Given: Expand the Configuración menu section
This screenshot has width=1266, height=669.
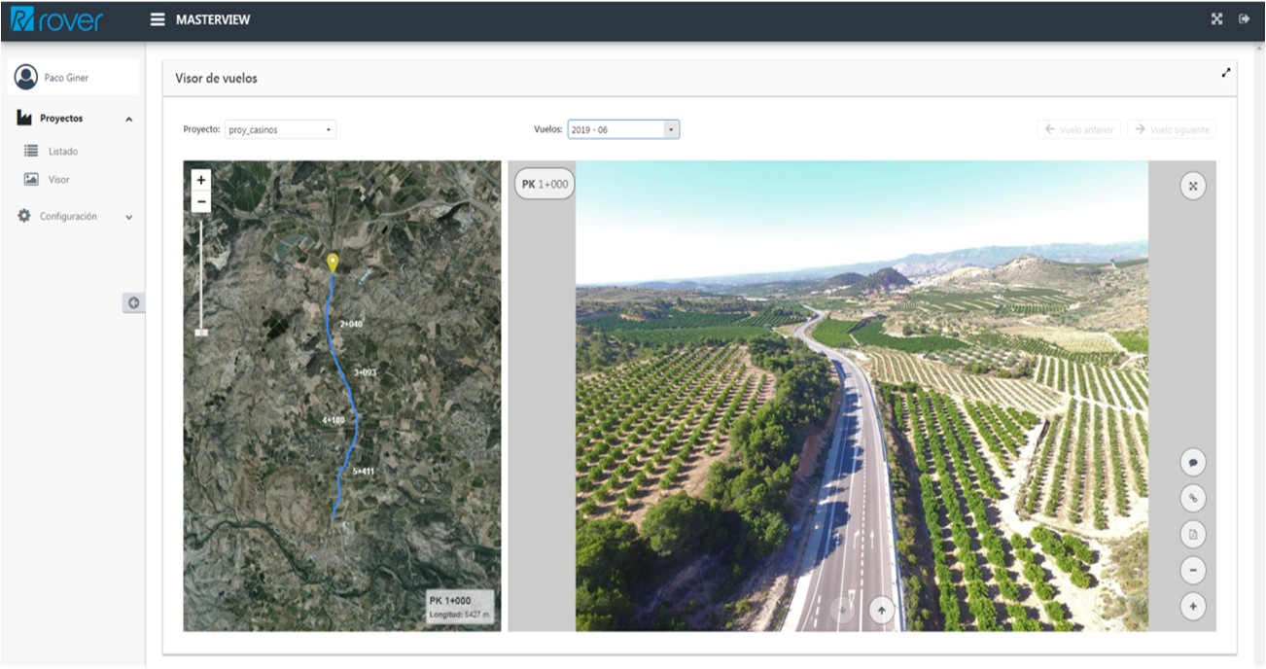Looking at the screenshot, I should (129, 218).
